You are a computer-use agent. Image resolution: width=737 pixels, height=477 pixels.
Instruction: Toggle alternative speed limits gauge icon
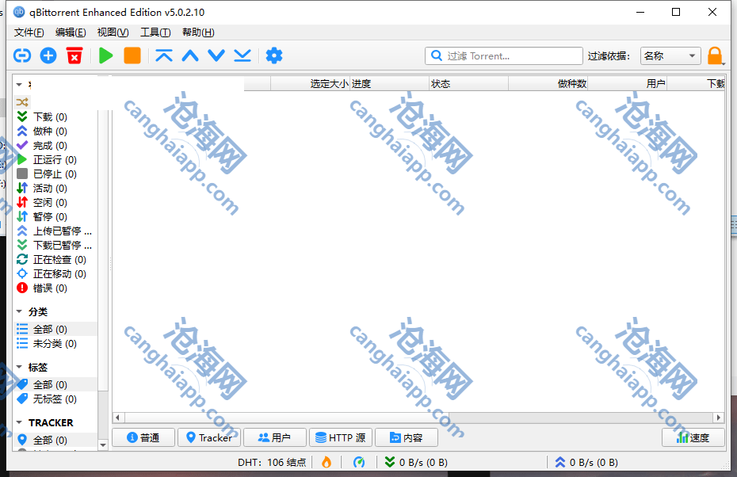pyautogui.click(x=359, y=462)
